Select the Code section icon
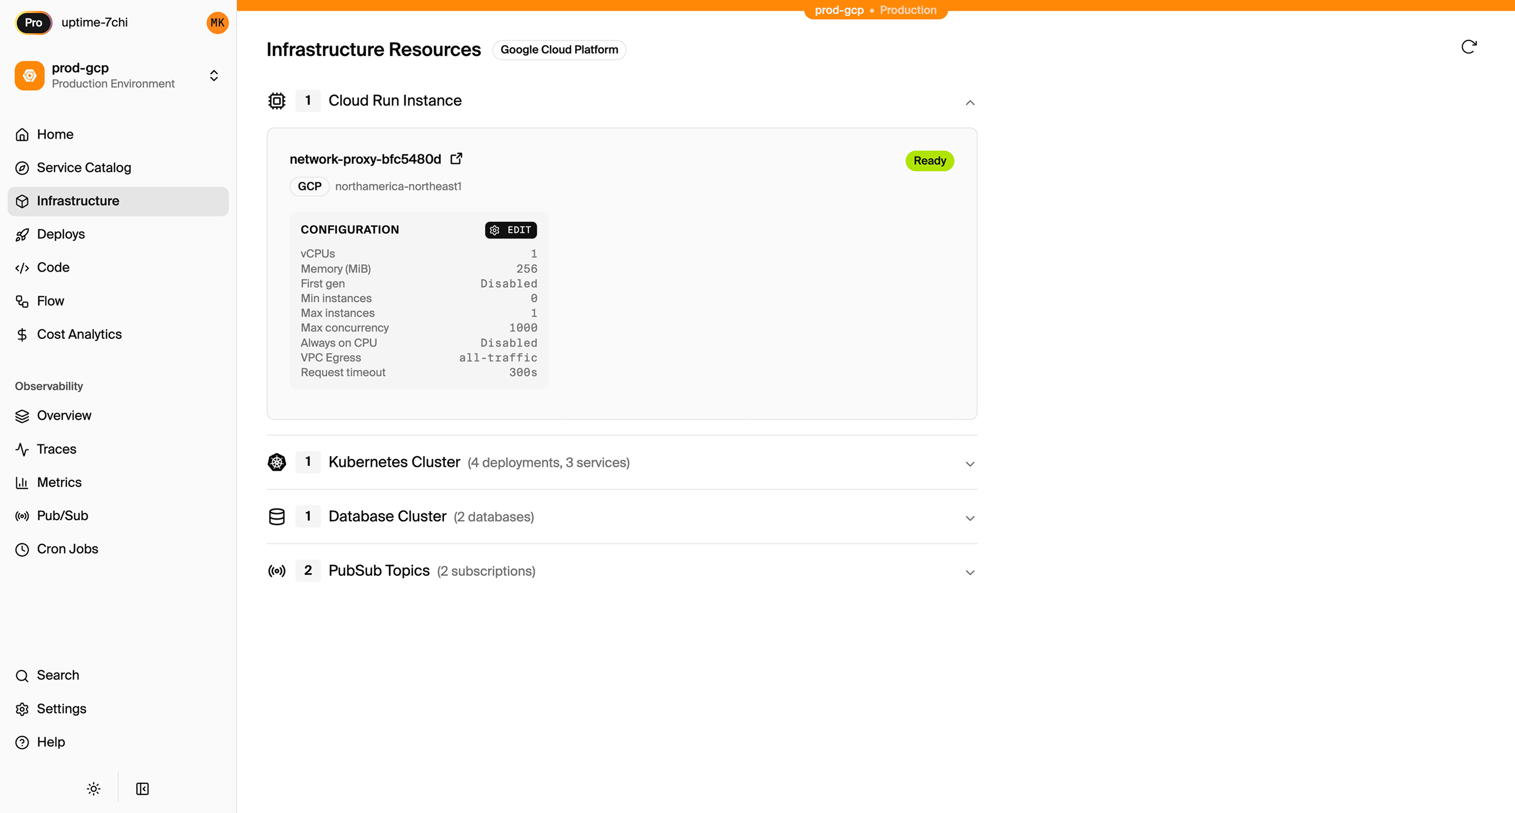This screenshot has height=813, width=1515. click(x=22, y=267)
